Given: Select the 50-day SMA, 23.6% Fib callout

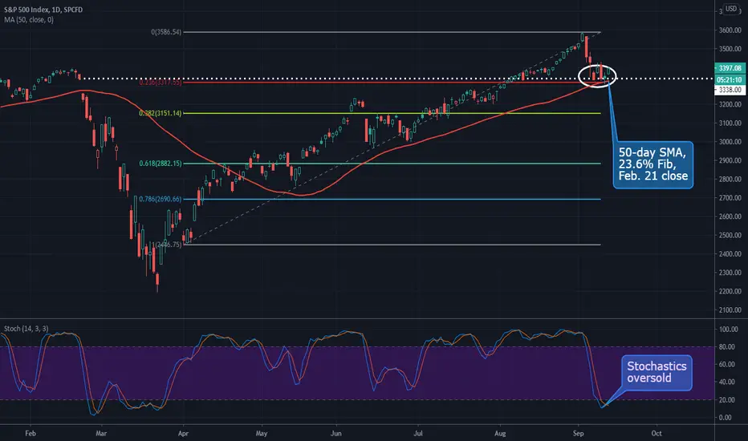Looking at the screenshot, I should [x=653, y=164].
